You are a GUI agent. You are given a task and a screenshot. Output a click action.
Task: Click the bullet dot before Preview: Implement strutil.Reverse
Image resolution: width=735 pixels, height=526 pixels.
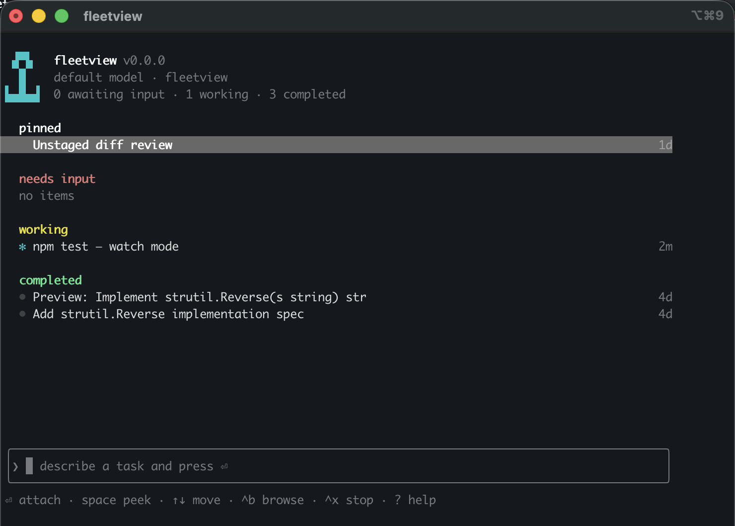pos(22,297)
